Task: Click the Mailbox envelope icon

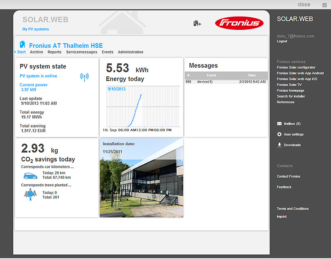Action: click(279, 124)
